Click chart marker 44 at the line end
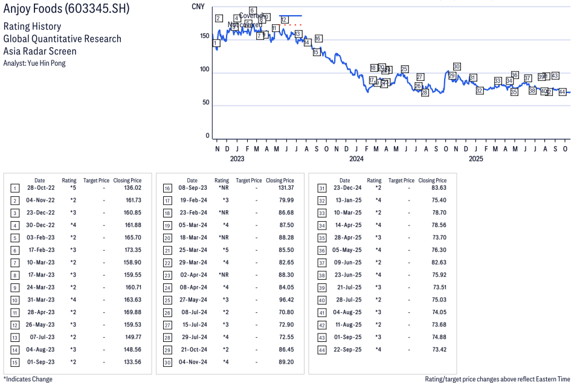Screen dimensions: 577x383 tap(562, 92)
